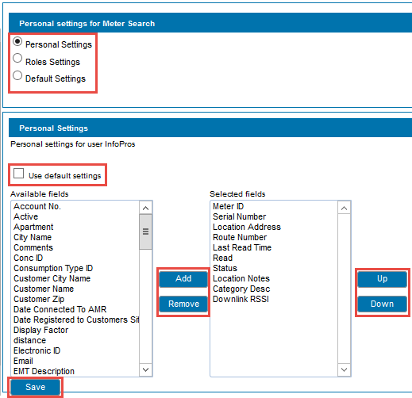Click Selected fields scroll down arrow
The image size is (412, 398).
[344, 369]
